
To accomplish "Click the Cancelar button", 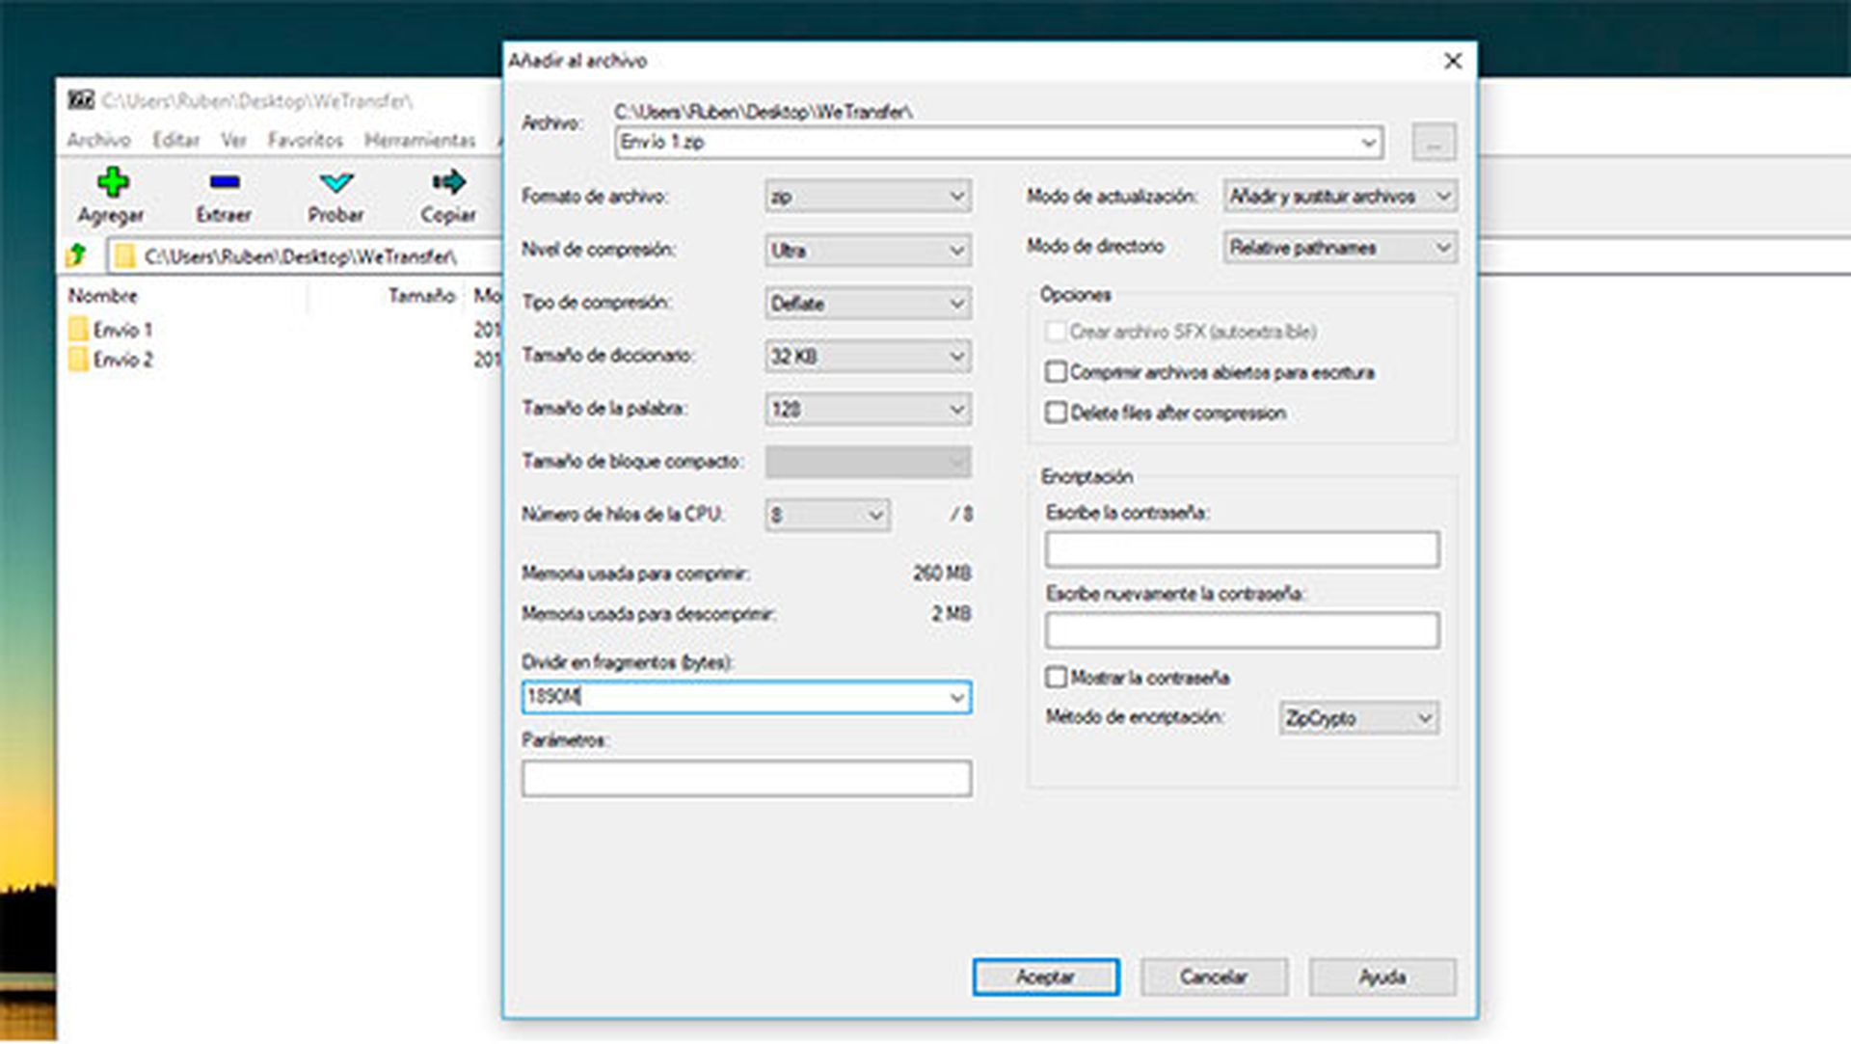I will click(x=1214, y=977).
